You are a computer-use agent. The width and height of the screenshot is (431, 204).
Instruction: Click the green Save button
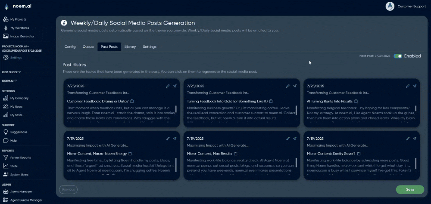[x=410, y=189]
